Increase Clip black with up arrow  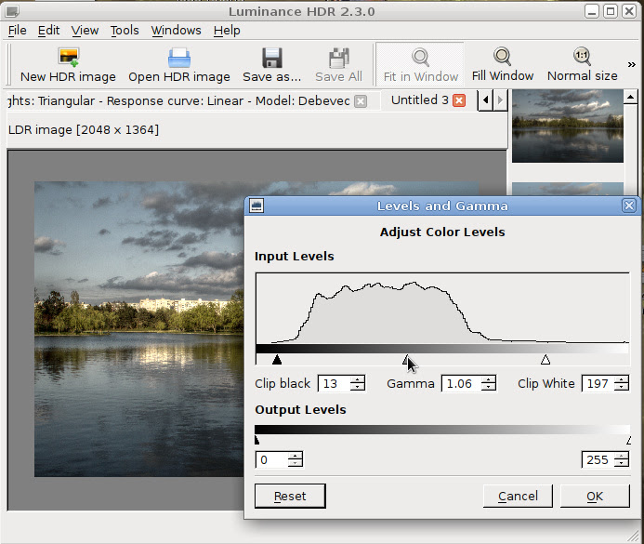[358, 379]
